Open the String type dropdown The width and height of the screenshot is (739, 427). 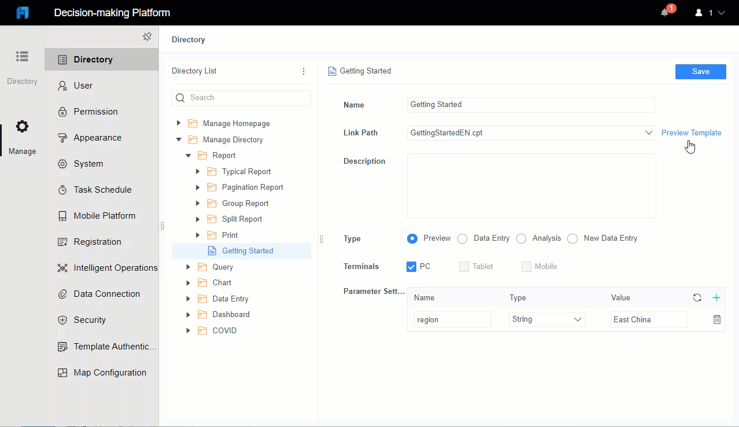tap(547, 319)
